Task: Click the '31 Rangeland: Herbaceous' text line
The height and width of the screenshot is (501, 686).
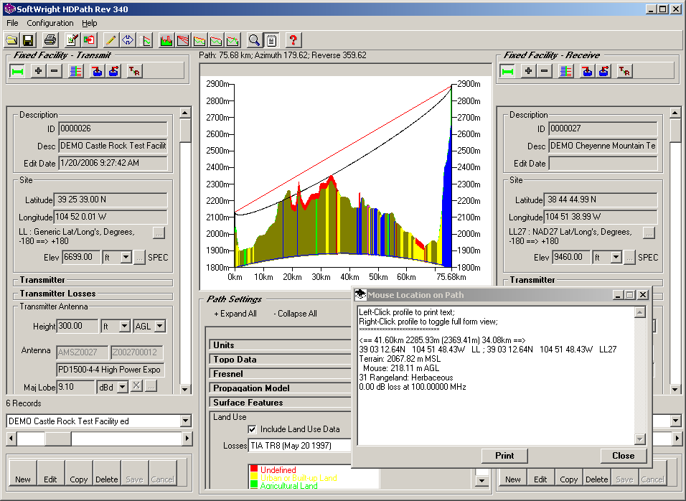Action: [406, 378]
